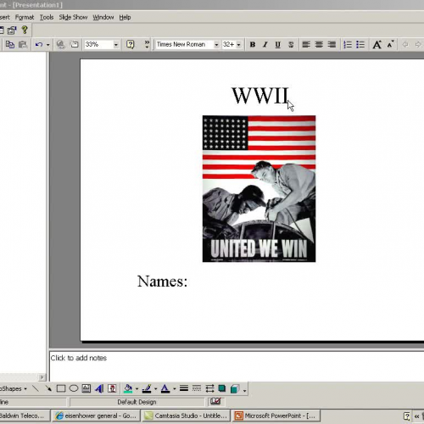This screenshot has height=424, width=424.
Task: Click the Shadow Style icon
Action: (222, 388)
